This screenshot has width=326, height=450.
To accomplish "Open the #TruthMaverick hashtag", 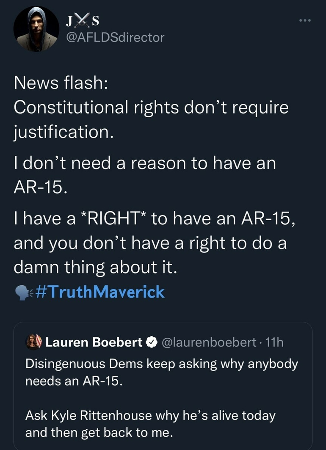I will tap(100, 292).
